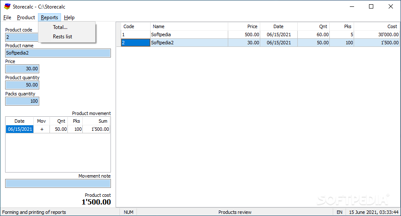Click the Product code input field
The image size is (401, 216).
pyautogui.click(x=22, y=37)
